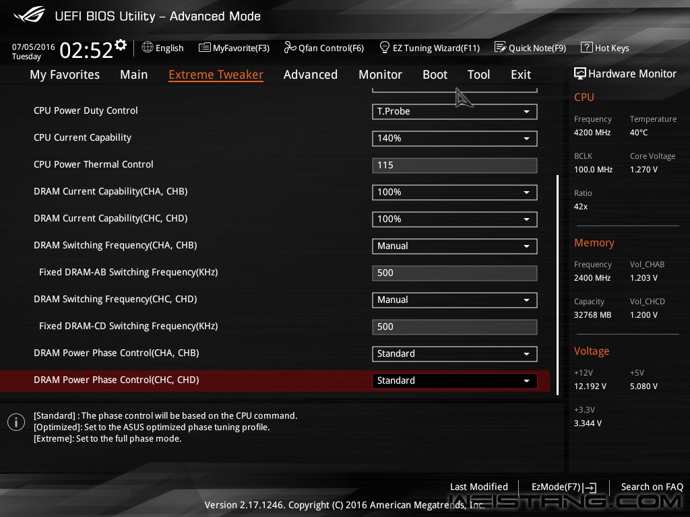The image size is (690, 517).
Task: Open the settings gear next to clock
Action: click(x=121, y=45)
